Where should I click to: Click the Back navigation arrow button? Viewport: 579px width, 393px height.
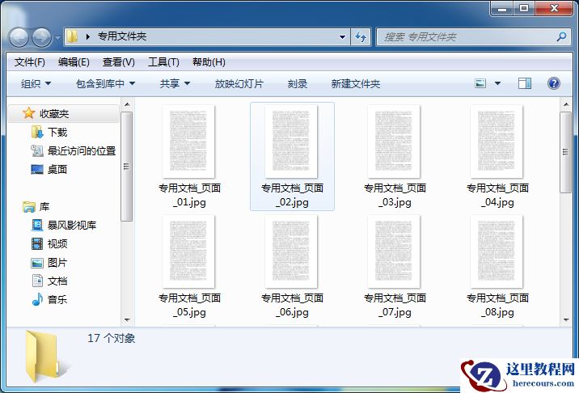(x=19, y=37)
